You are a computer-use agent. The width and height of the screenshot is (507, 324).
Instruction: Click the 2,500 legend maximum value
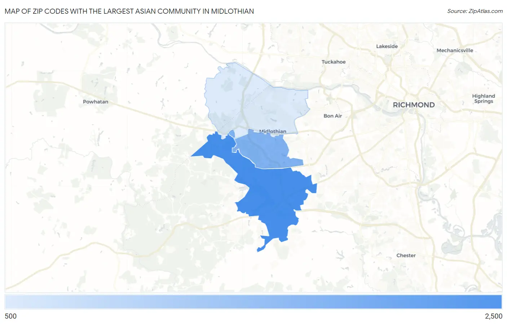494,316
